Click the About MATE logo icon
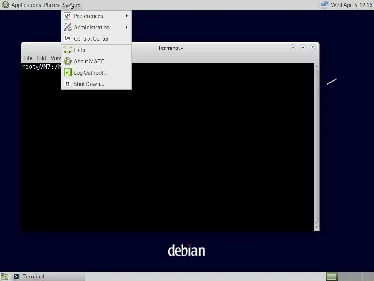 coord(68,61)
